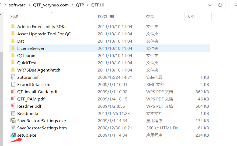237x146 pixels.
Task: Select the autorun.inf file name
Action: point(28,77)
